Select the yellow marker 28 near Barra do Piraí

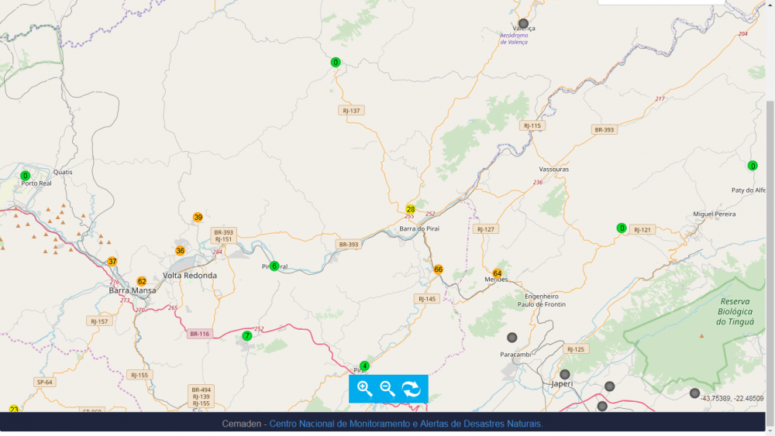point(411,209)
